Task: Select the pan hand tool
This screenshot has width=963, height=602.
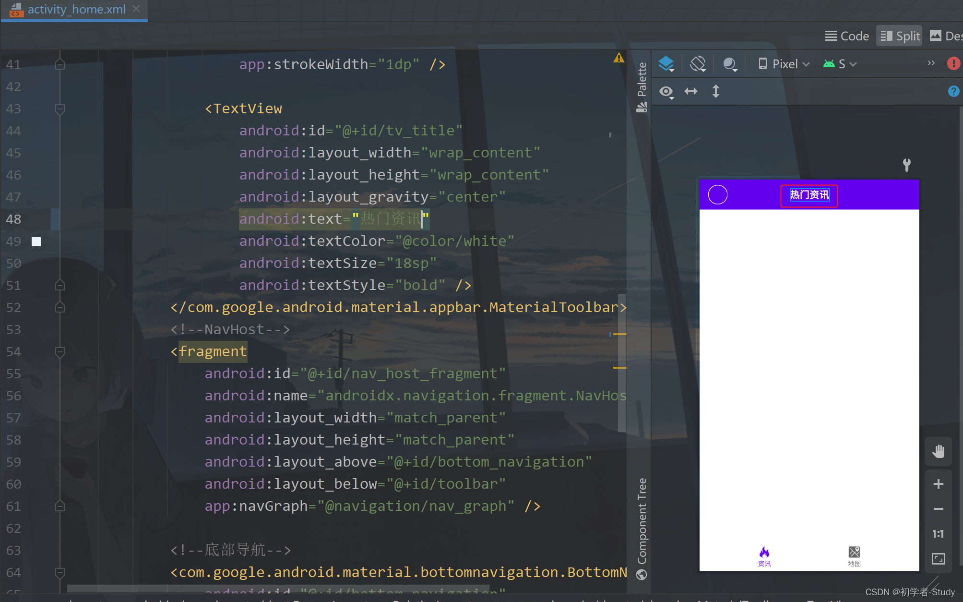Action: point(938,451)
